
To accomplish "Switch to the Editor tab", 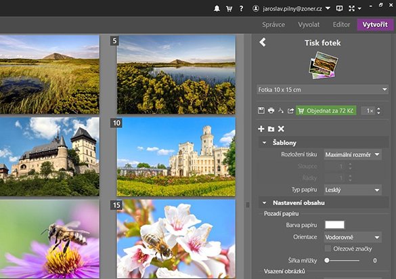I will 341,24.
